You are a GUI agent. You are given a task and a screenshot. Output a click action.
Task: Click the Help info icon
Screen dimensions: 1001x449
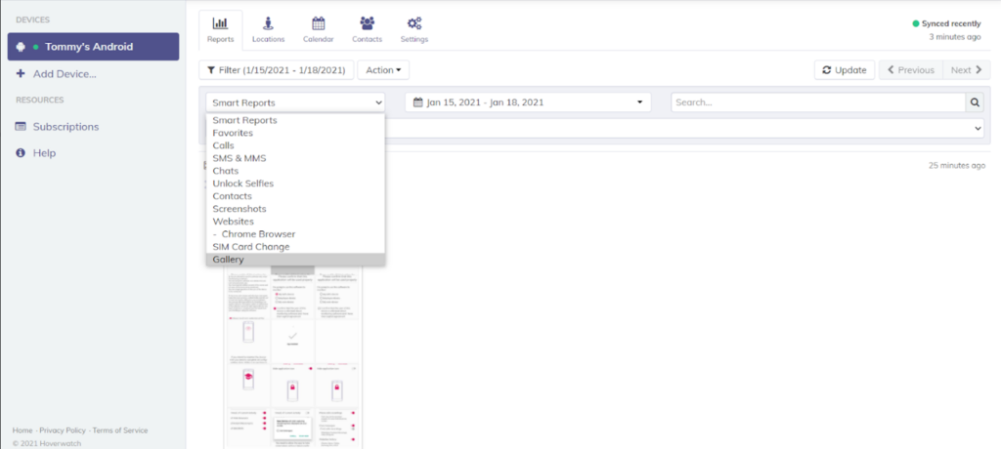(21, 153)
